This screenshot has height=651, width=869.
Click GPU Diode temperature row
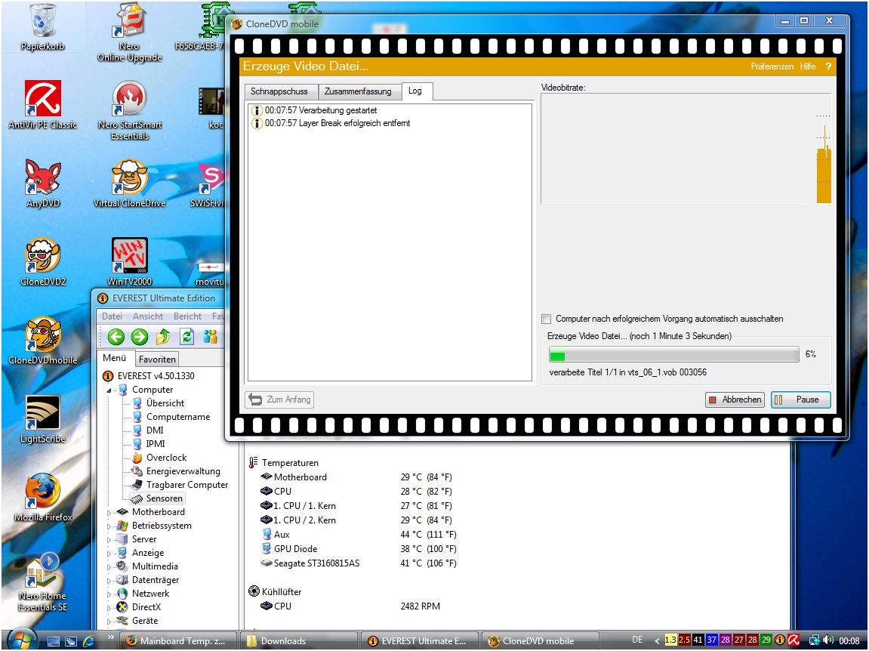tap(358, 549)
